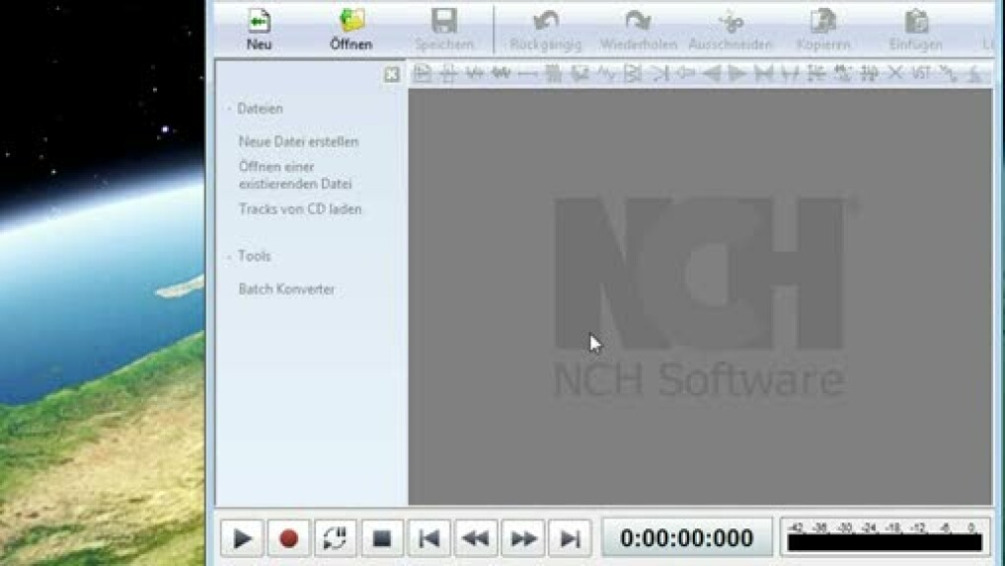Image resolution: width=1005 pixels, height=566 pixels.
Task: Click the Rückgängig (undo) toolbar icon
Action: pyautogui.click(x=545, y=22)
